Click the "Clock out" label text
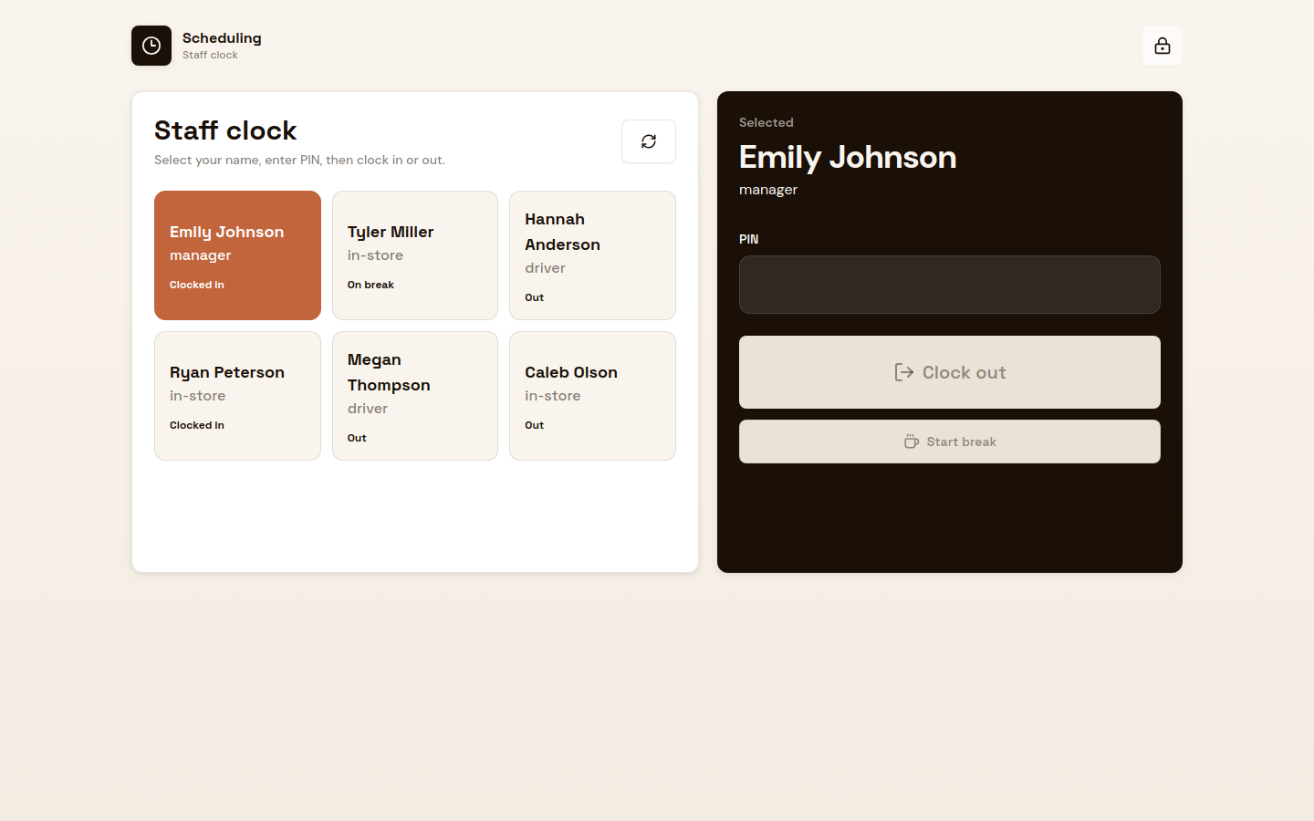This screenshot has height=821, width=1314. [965, 372]
